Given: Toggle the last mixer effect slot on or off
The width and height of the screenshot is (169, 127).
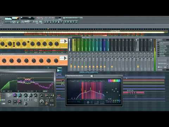Looking at the screenshot, I should (158, 56).
